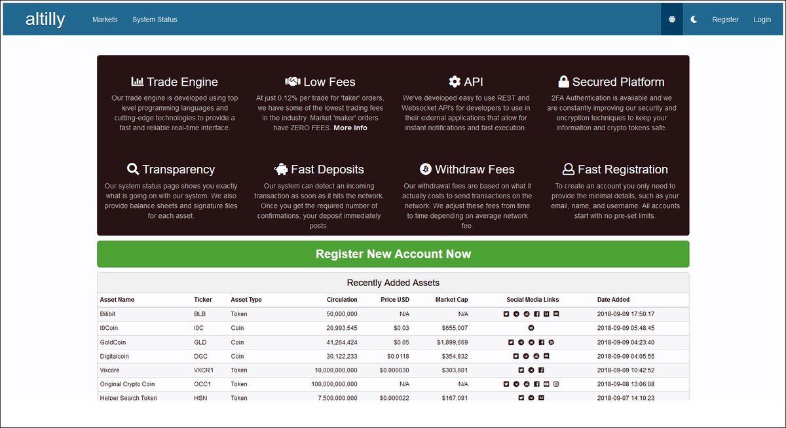Click the Recently Added Assets title

coord(393,283)
